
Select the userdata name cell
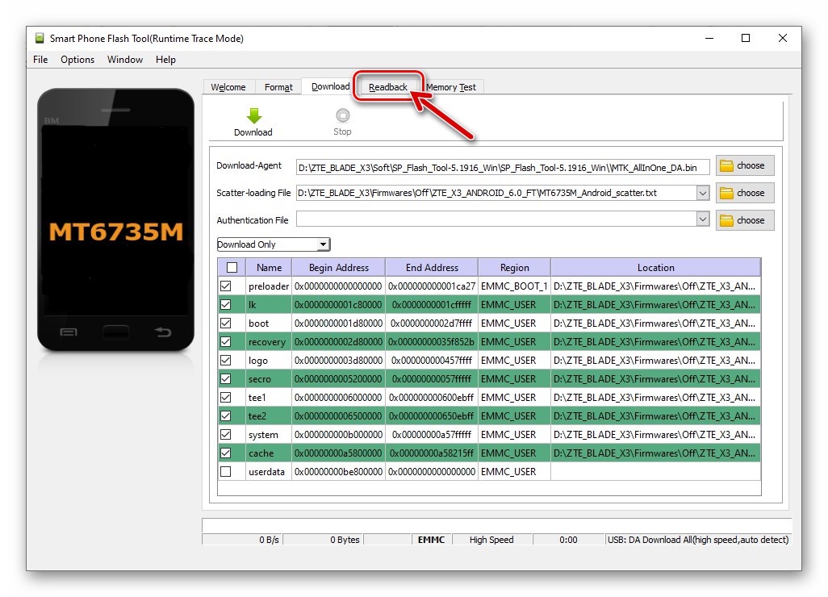(269, 472)
